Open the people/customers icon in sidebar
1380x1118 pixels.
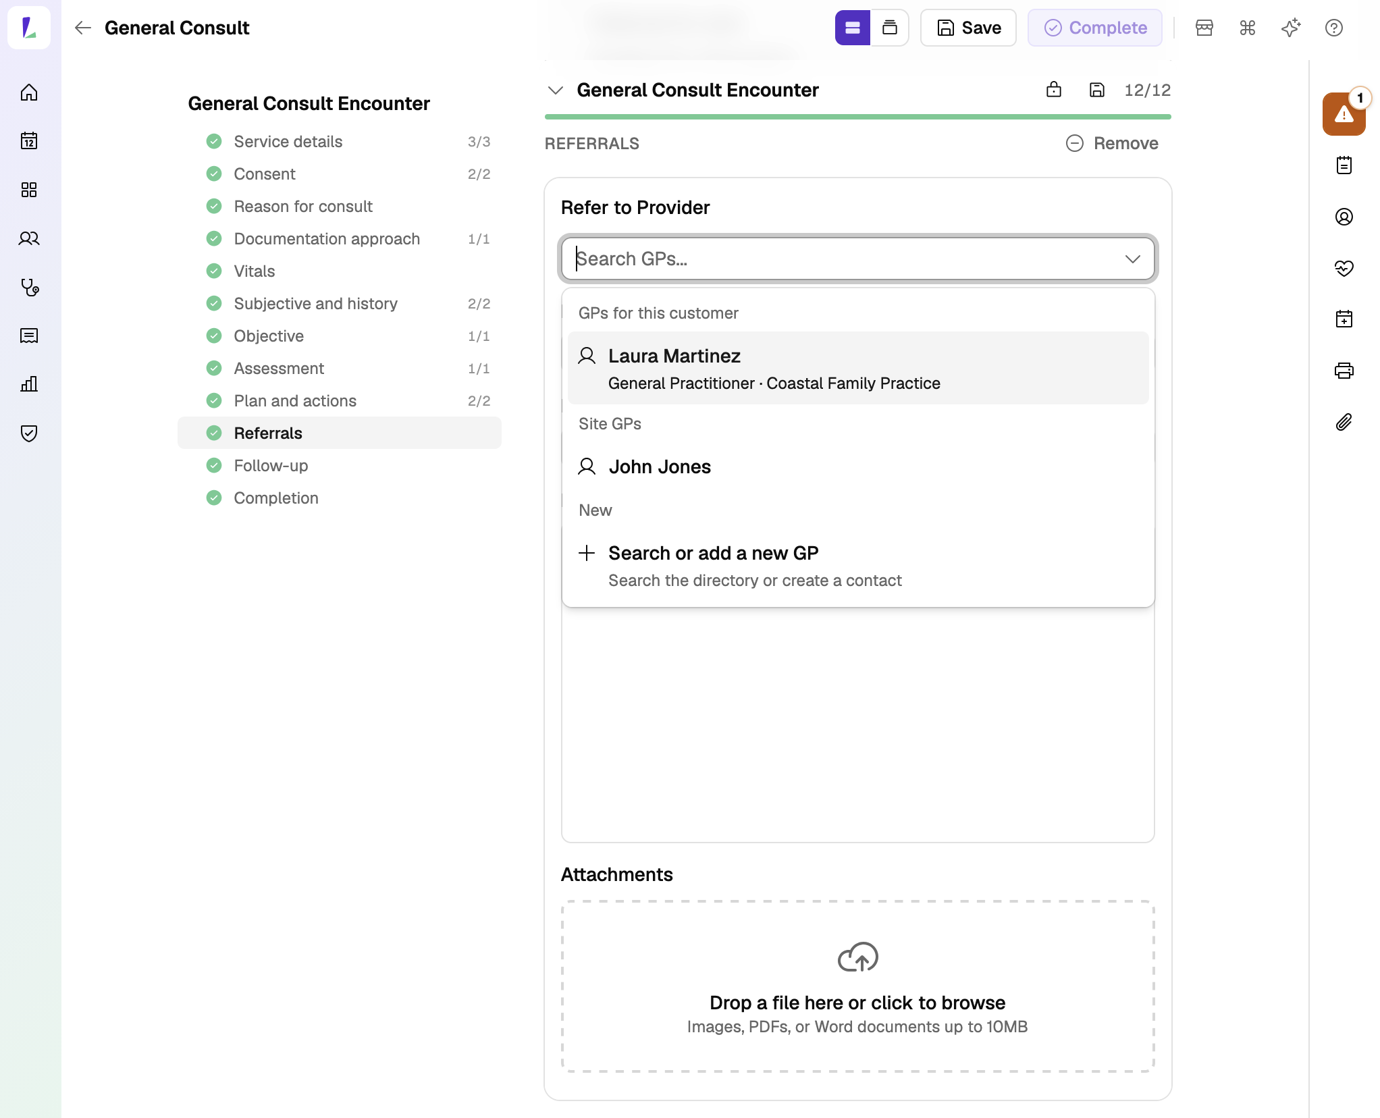tap(29, 238)
